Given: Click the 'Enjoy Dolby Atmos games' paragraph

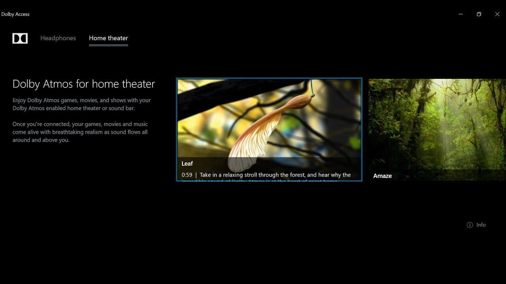Looking at the screenshot, I should (81, 104).
